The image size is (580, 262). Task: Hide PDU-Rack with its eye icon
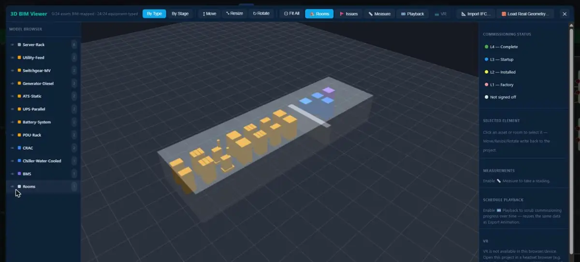(13, 135)
